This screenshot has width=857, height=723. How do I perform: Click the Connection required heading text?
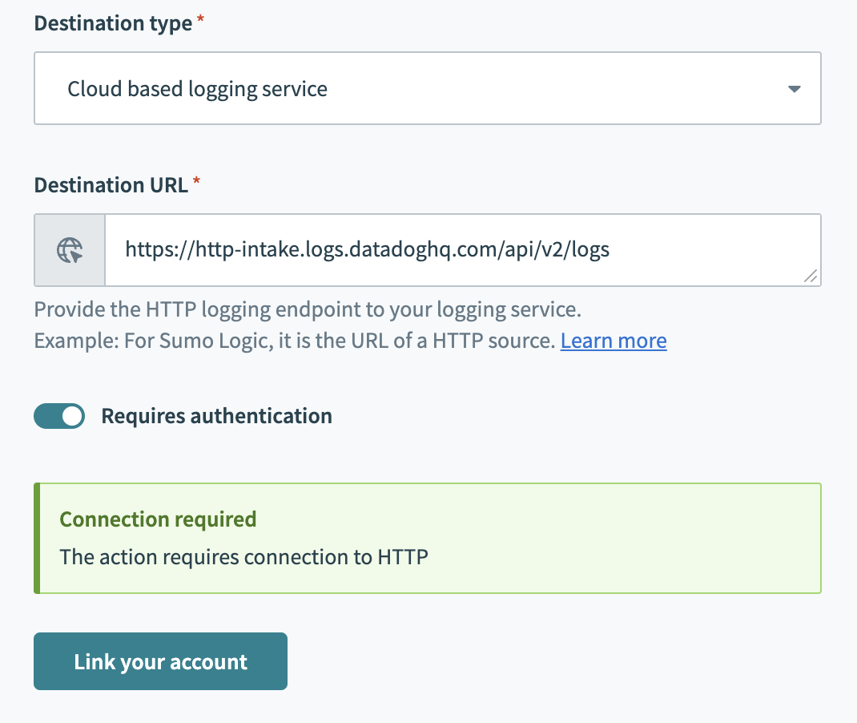point(157,519)
